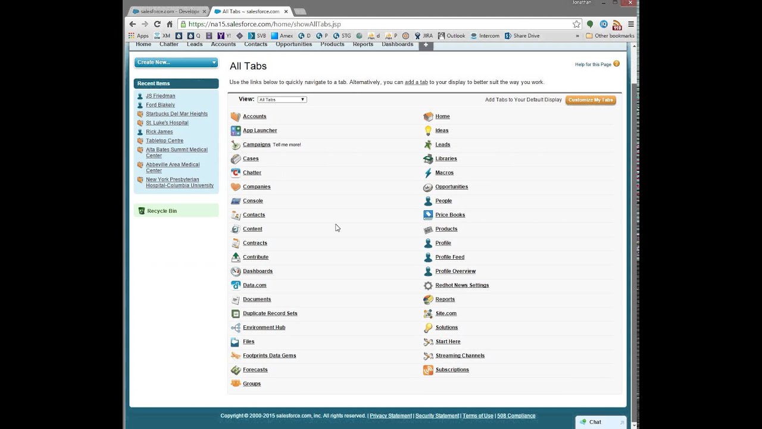The width and height of the screenshot is (762, 429).
Task: Open the Streaming Channels link
Action: tap(460, 356)
